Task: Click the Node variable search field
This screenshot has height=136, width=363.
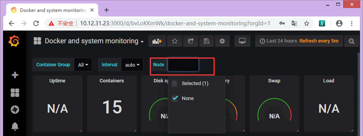Action: coord(183,65)
